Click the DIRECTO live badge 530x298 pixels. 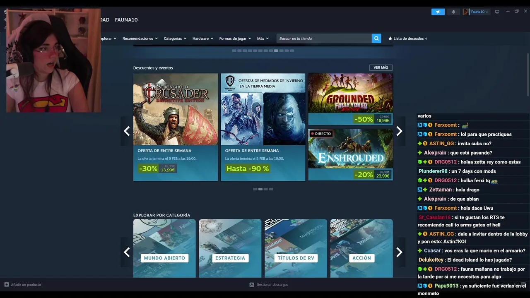(x=321, y=134)
